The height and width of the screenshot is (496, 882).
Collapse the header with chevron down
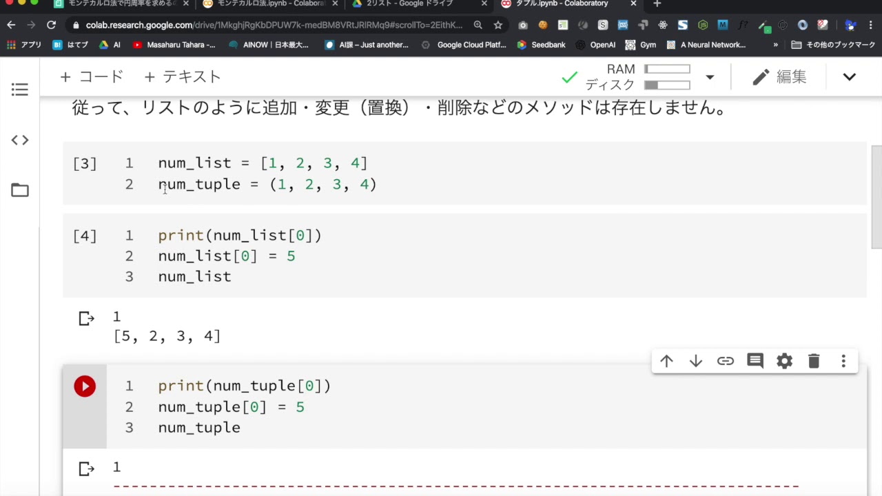[850, 77]
